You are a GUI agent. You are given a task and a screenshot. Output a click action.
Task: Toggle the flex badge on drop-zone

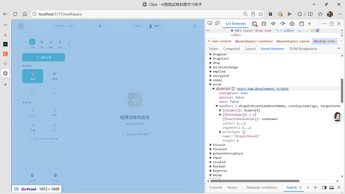(x=299, y=31)
